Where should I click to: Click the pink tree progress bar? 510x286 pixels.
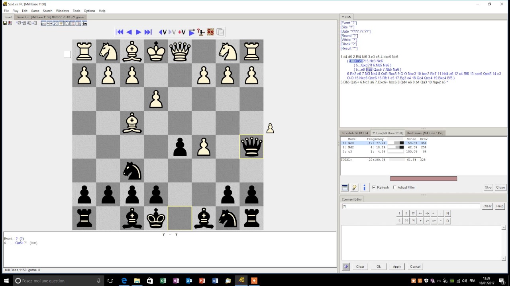tap(424, 179)
